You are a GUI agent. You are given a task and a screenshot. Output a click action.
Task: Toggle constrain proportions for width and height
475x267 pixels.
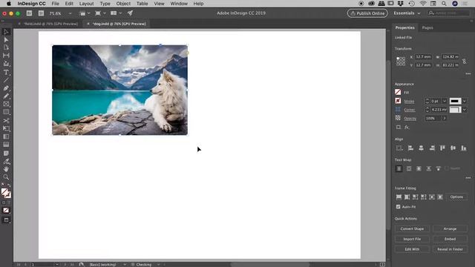coord(465,61)
